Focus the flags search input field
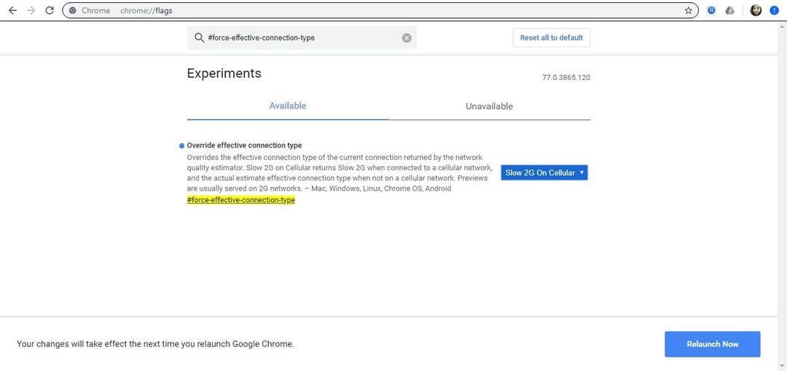 299,38
